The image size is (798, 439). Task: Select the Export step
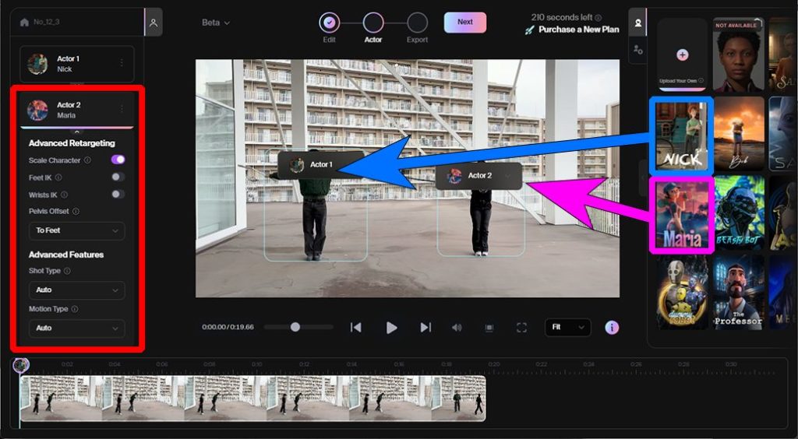tap(417, 23)
